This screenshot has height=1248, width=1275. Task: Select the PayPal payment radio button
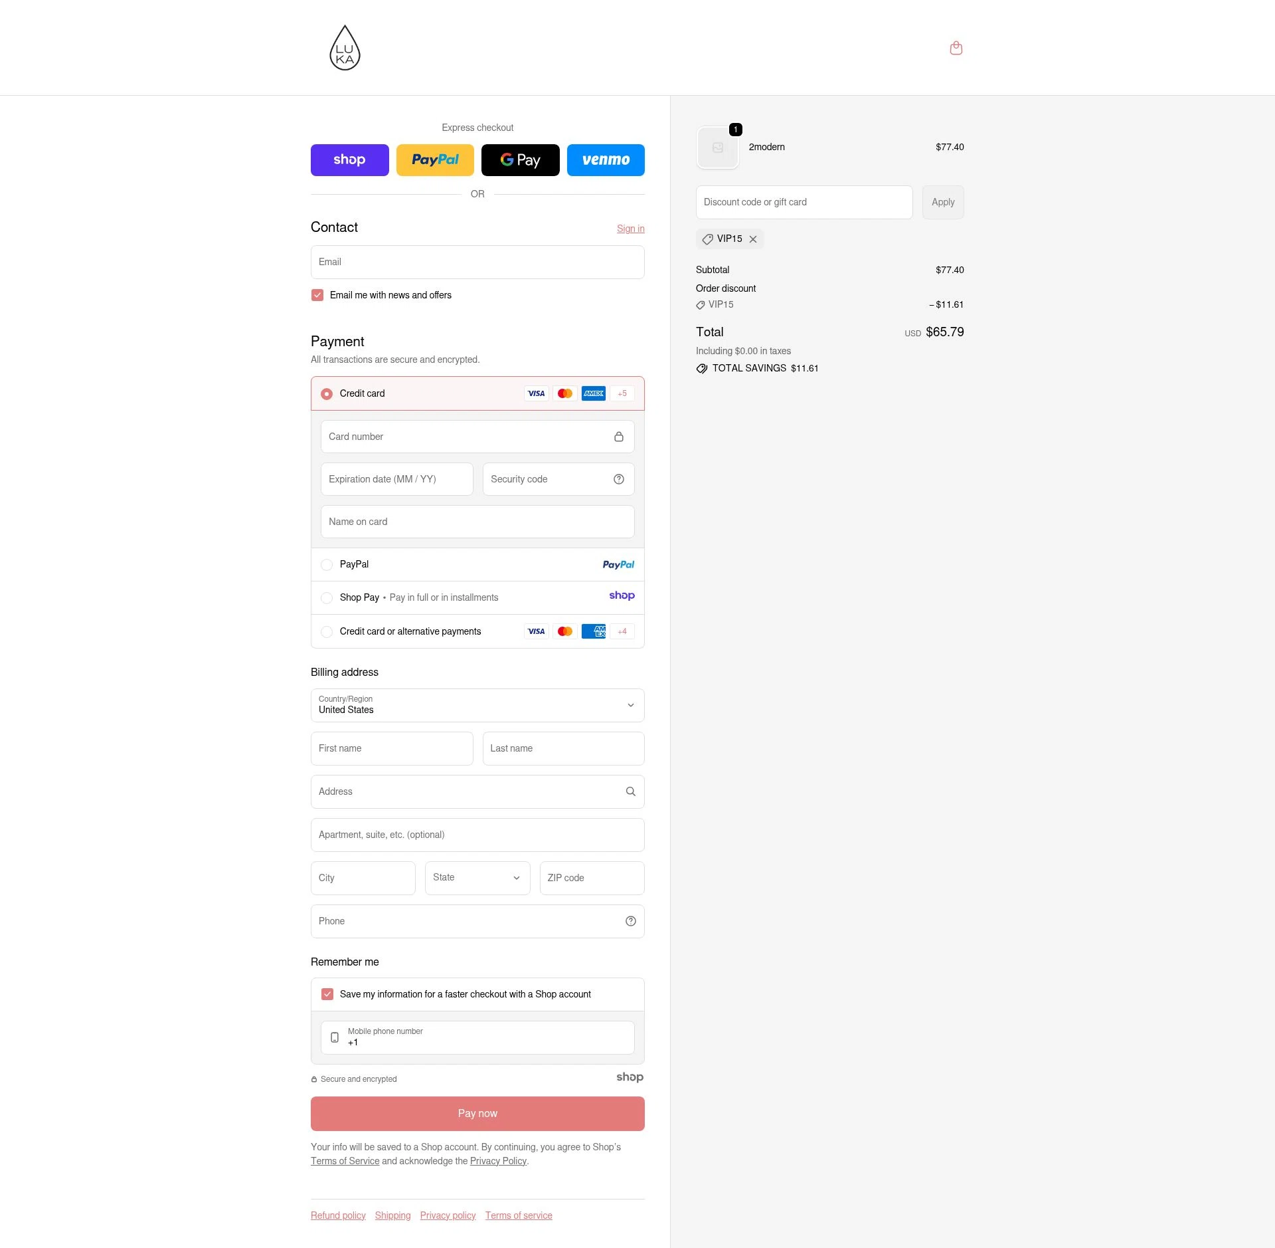pyautogui.click(x=327, y=564)
